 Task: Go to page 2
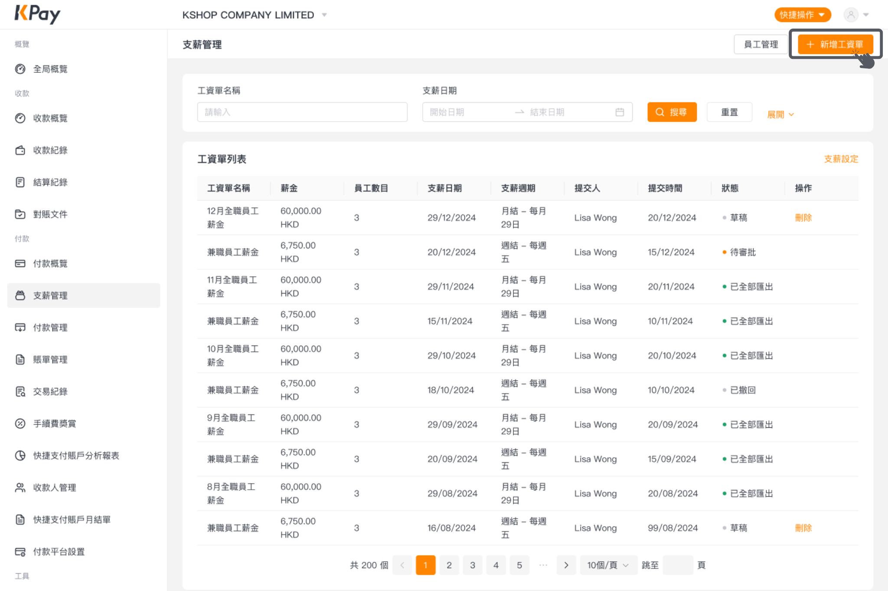449,565
